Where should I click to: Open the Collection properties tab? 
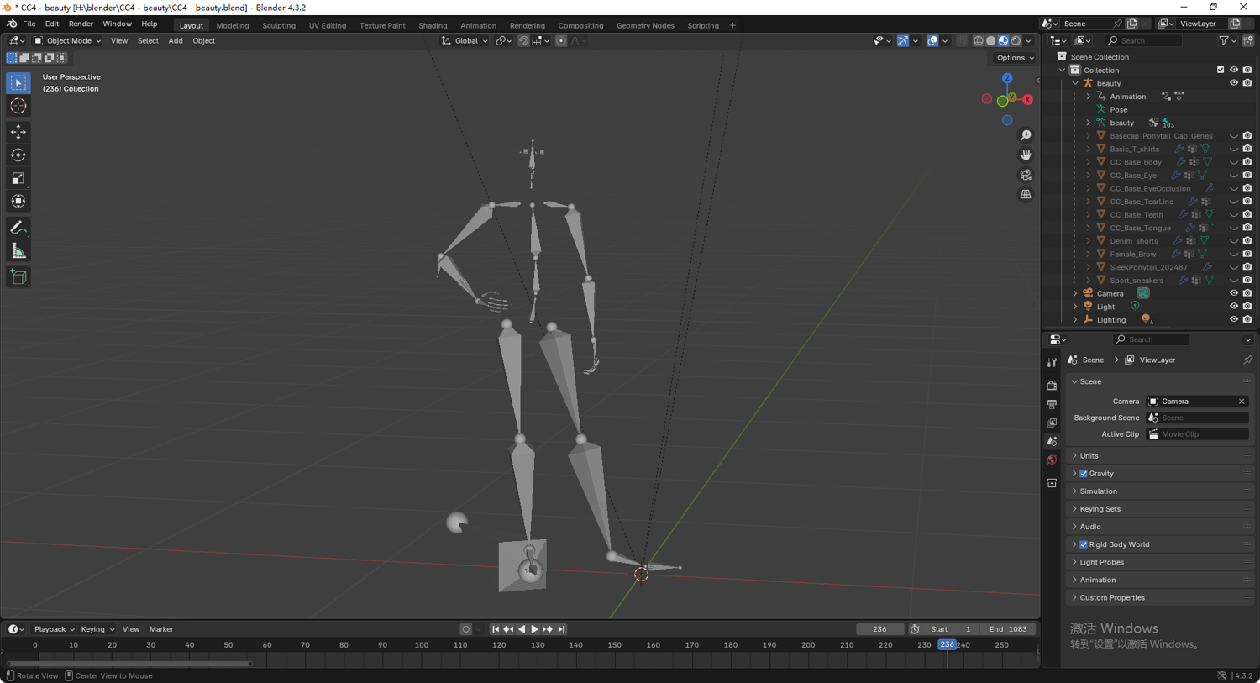click(x=1052, y=483)
